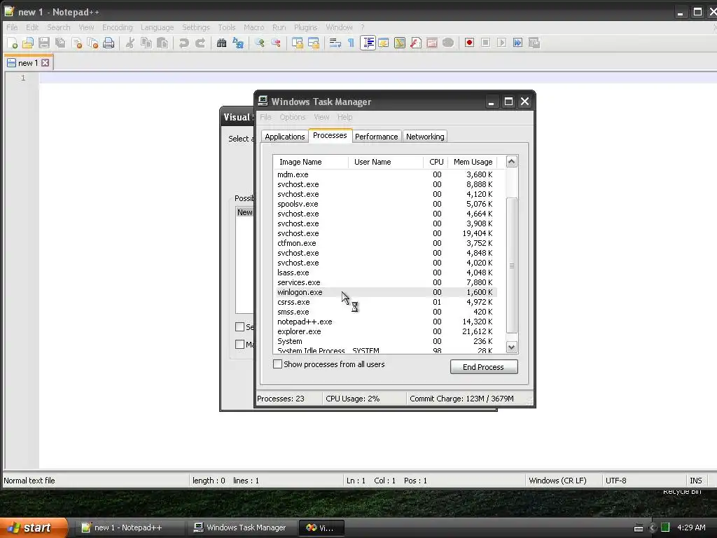Click the process list scroll down arrow
The width and height of the screenshot is (717, 538).
512,347
